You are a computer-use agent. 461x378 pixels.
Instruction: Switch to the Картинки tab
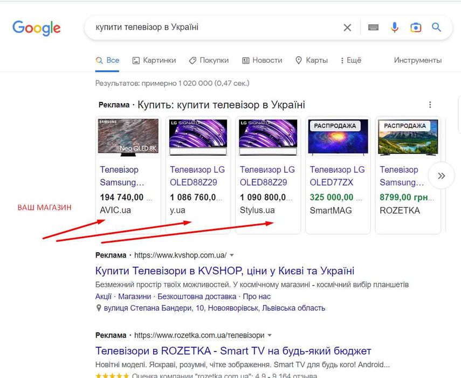point(154,60)
